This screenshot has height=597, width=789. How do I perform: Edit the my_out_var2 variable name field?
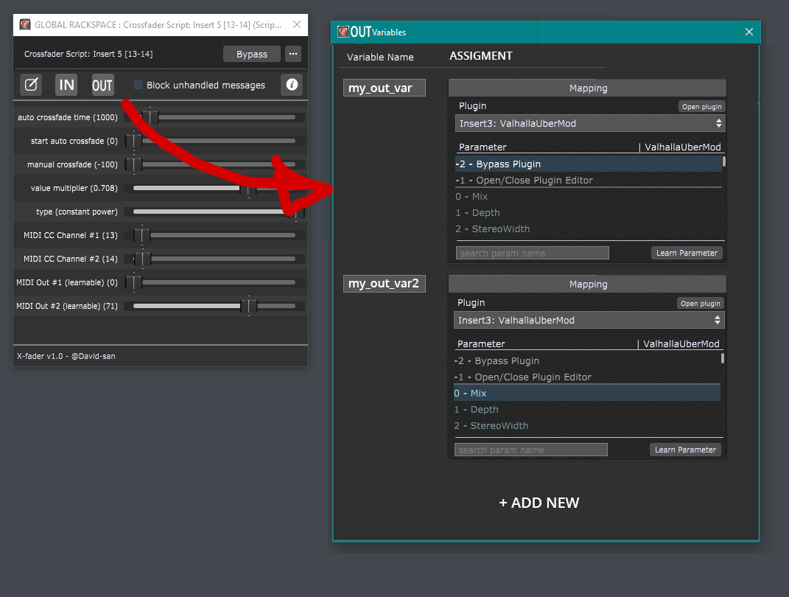[384, 284]
